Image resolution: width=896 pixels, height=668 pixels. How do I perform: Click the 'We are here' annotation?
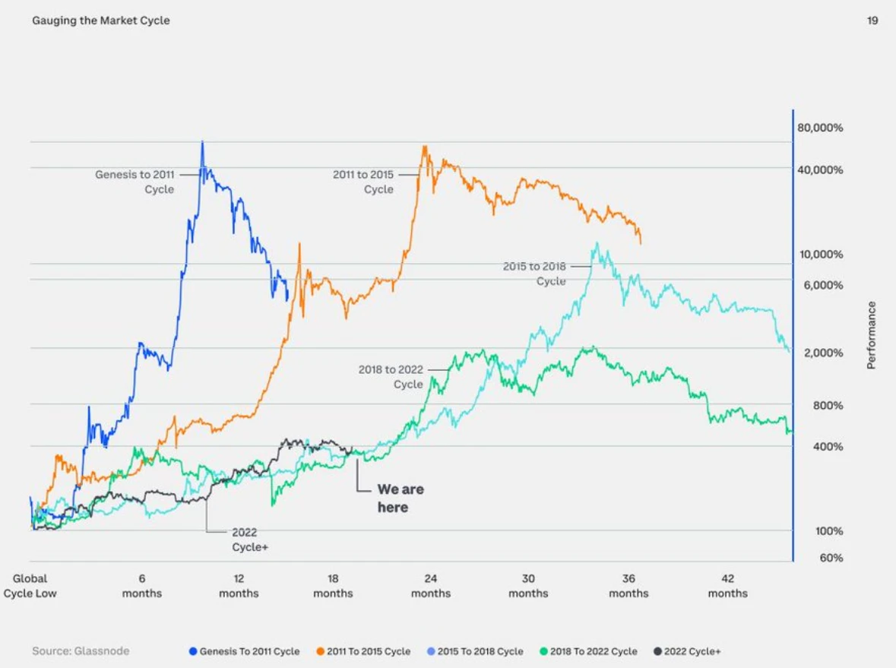pos(401,499)
